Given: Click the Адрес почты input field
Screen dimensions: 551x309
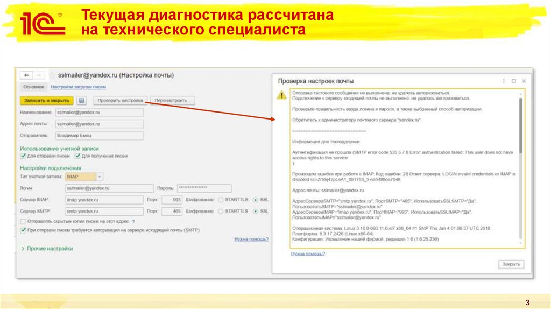Looking at the screenshot, I should (x=100, y=124).
